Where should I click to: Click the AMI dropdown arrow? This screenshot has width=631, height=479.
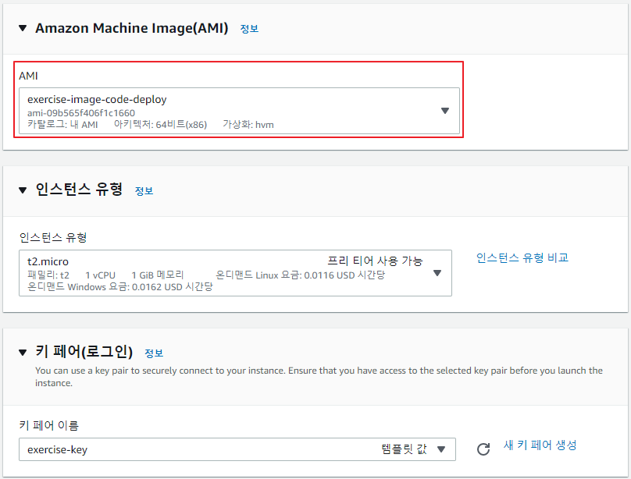coord(444,111)
